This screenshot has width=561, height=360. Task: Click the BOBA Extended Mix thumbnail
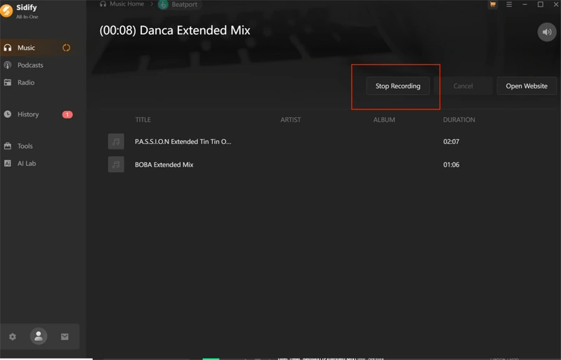click(x=116, y=164)
